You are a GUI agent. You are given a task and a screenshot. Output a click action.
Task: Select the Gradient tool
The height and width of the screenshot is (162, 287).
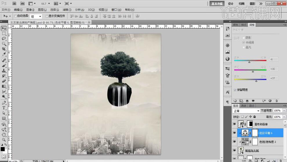pos(4,86)
